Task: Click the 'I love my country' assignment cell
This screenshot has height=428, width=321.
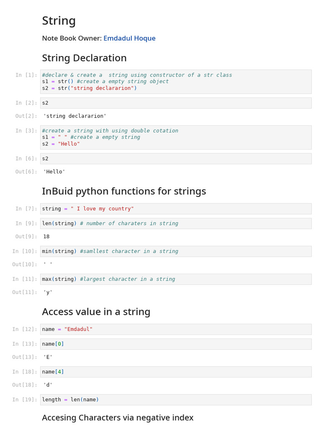Action: pyautogui.click(x=176, y=209)
